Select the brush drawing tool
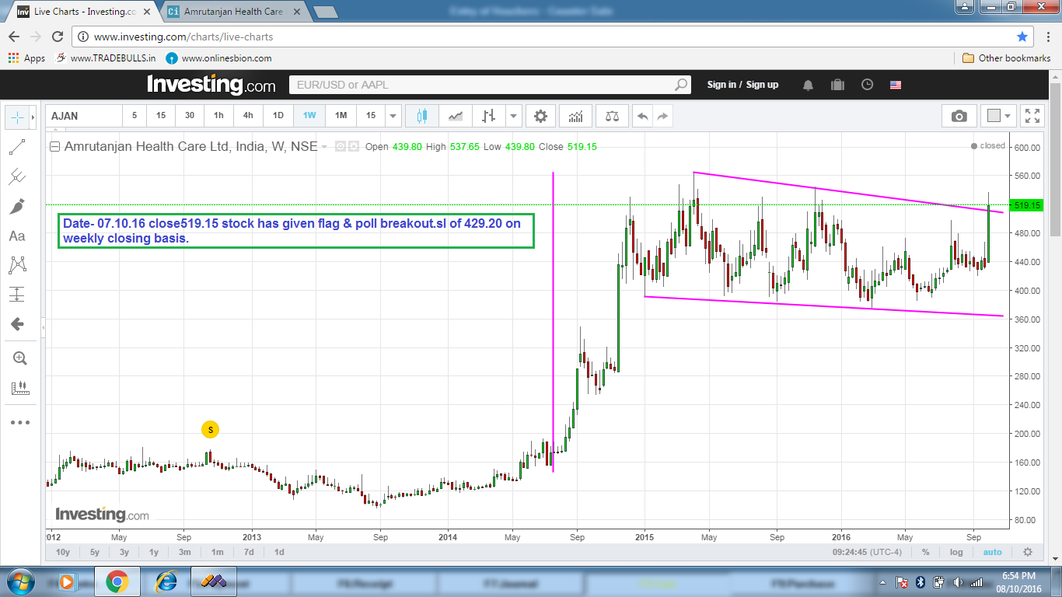The image size is (1062, 597). (17, 206)
